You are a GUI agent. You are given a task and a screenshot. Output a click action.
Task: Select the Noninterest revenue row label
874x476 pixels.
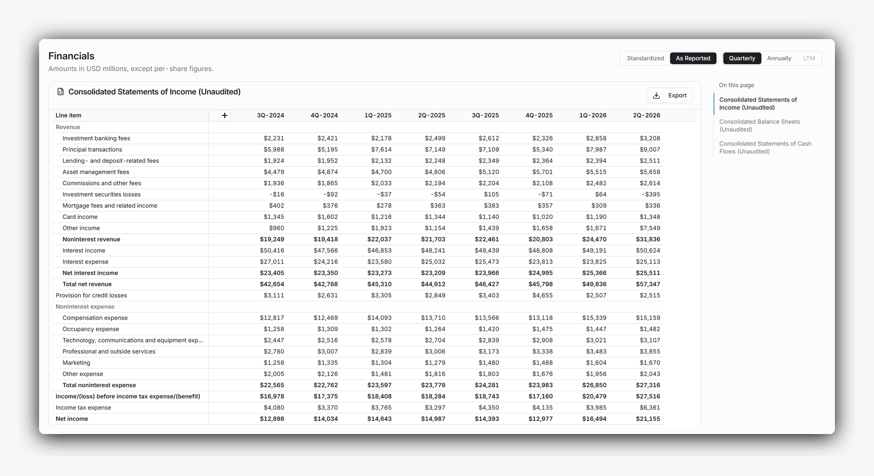(x=91, y=239)
